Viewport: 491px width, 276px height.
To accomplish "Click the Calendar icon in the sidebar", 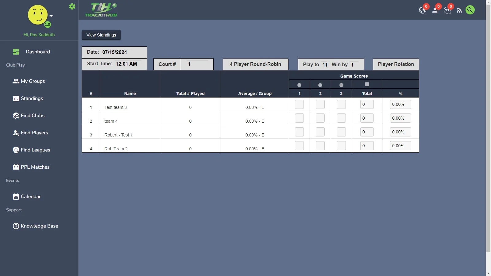I will click(16, 197).
